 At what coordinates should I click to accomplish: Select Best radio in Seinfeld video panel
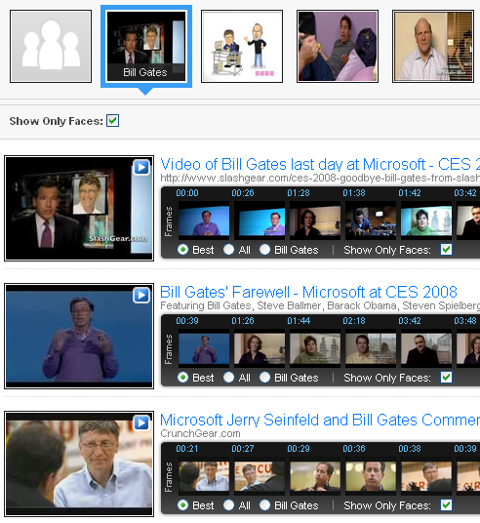182,505
